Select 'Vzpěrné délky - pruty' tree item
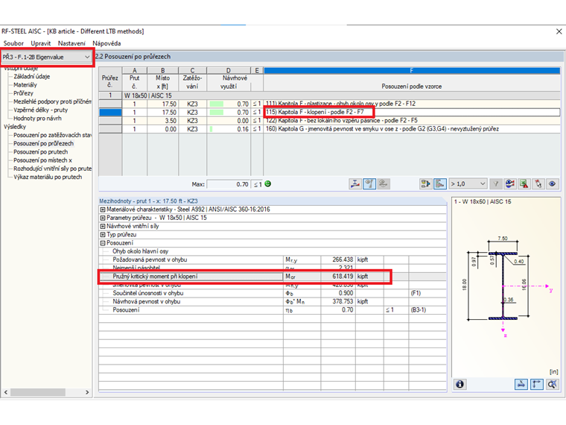The width and height of the screenshot is (566, 425). 41,110
